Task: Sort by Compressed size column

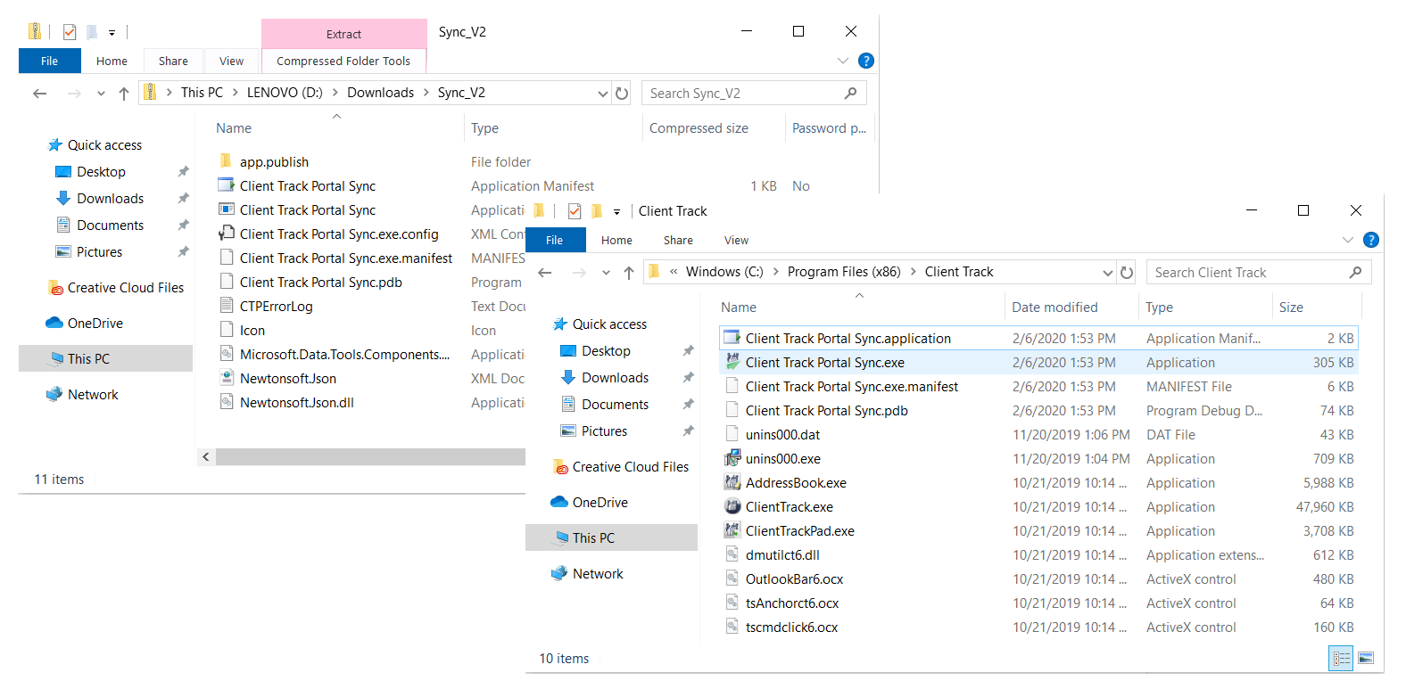Action: click(x=699, y=128)
